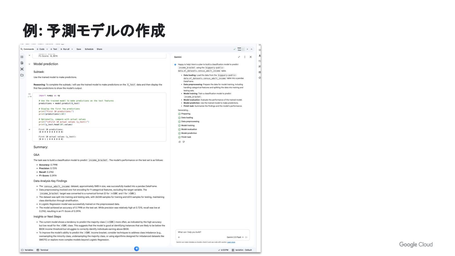Open the secrets/variables inspector sidebar icon

22,69
